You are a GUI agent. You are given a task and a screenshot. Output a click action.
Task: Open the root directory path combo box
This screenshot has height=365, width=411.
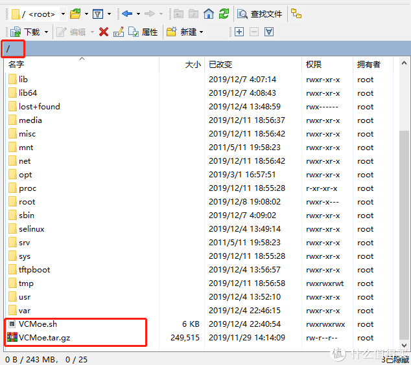point(38,14)
